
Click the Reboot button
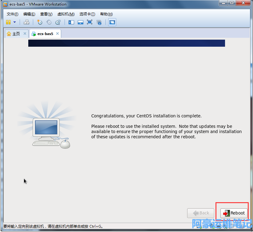(234, 213)
